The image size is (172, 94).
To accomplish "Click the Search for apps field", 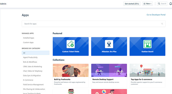I will click(93, 24).
